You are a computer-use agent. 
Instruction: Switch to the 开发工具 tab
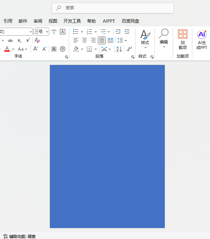72,21
